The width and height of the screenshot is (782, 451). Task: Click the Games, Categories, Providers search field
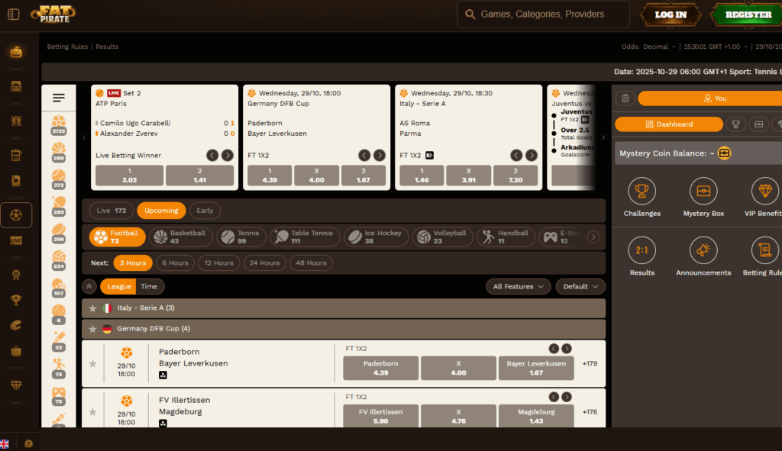coord(543,14)
